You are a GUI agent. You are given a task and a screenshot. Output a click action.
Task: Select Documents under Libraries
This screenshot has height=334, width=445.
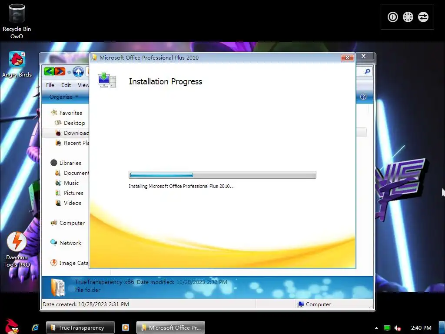coord(72,173)
